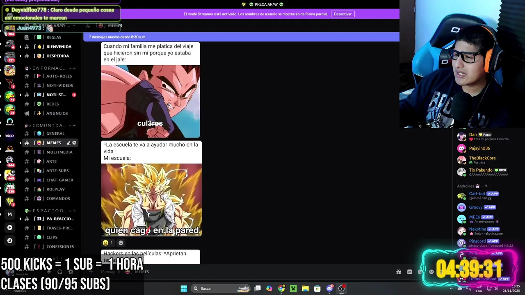Viewport: 525px width, 295px height.
Task: Open the CHAT-GAMER channel
Action: (49, 180)
